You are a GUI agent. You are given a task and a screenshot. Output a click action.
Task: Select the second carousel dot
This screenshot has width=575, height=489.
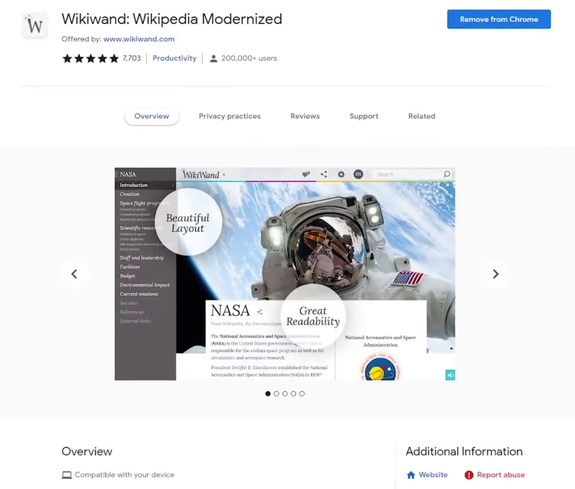276,394
